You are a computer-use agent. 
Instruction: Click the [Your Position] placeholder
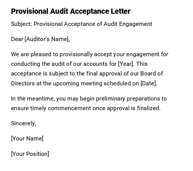(x=30, y=154)
